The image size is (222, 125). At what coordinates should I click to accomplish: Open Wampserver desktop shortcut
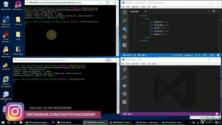tap(18, 6)
